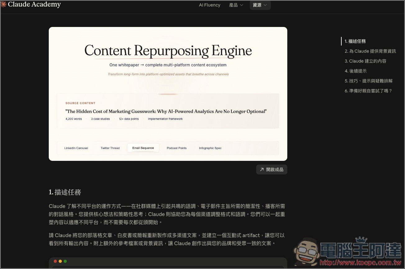Click the Content Repurposing Engine title
This screenshot has width=405, height=269.
[168, 51]
